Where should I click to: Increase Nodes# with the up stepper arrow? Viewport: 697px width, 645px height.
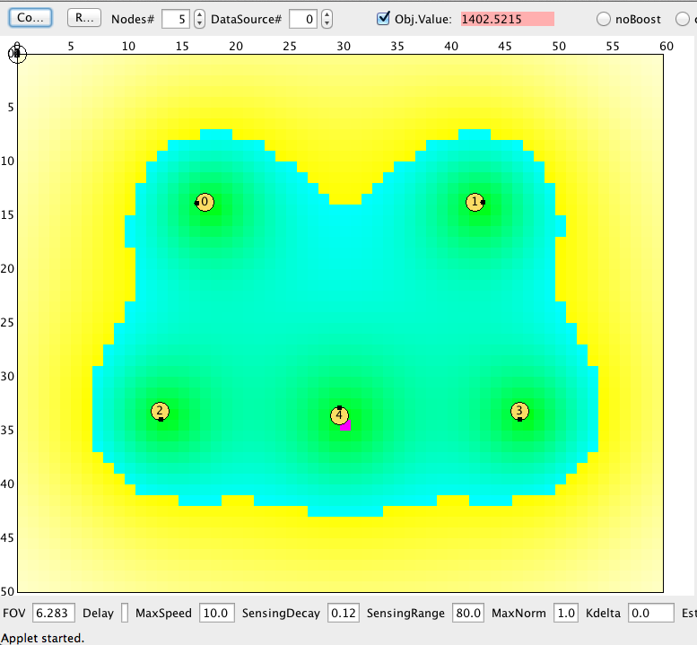(x=199, y=14)
